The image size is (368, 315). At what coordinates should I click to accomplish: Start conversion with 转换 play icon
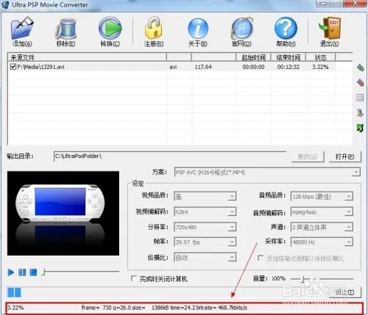tap(110, 28)
